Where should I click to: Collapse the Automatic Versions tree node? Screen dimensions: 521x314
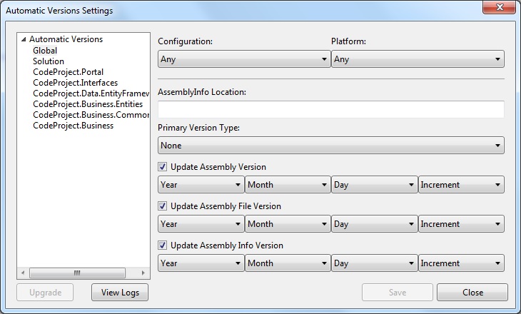(x=24, y=40)
